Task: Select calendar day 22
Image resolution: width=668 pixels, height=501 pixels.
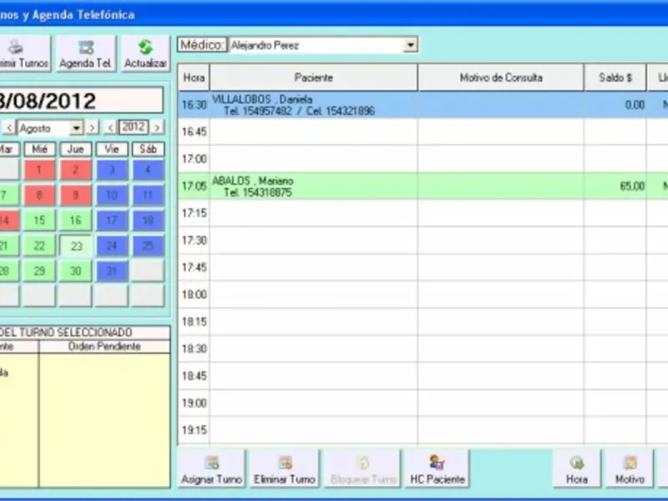Action: tap(39, 245)
